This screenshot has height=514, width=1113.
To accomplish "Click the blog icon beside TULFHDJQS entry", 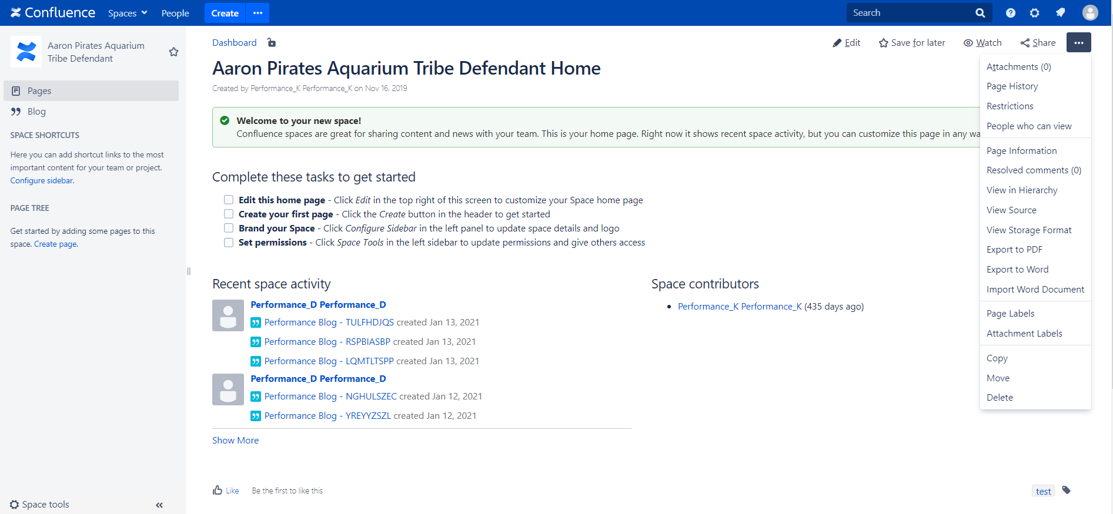I will 256,322.
